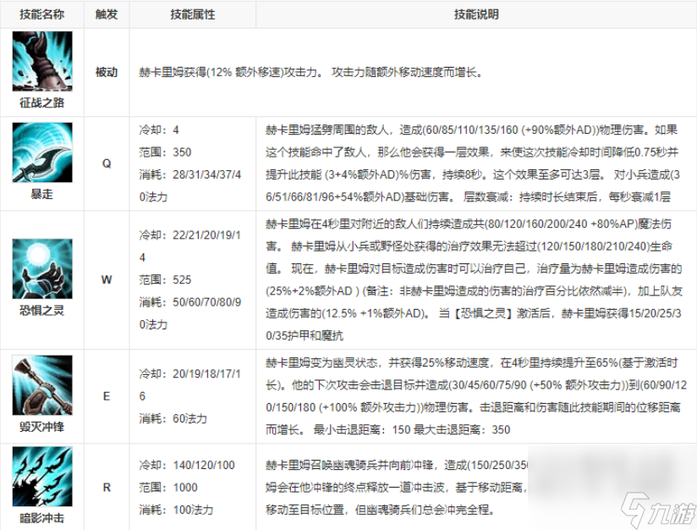Image resolution: width=697 pixels, height=530 pixels.
Task: Click the 消耗：60法力 value
Action: [x=173, y=418]
